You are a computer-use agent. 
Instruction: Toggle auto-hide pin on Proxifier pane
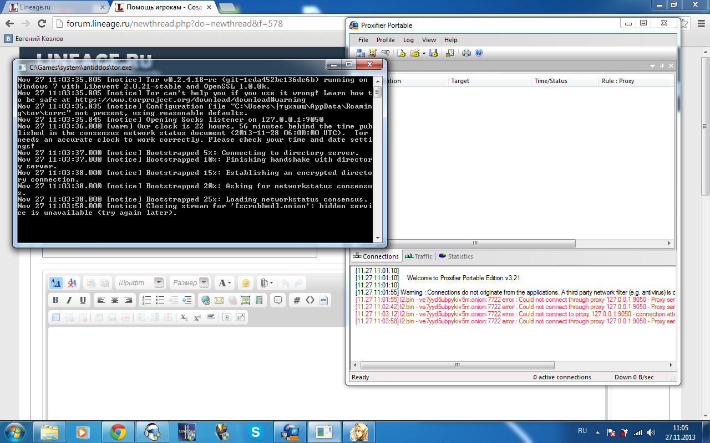[662, 66]
